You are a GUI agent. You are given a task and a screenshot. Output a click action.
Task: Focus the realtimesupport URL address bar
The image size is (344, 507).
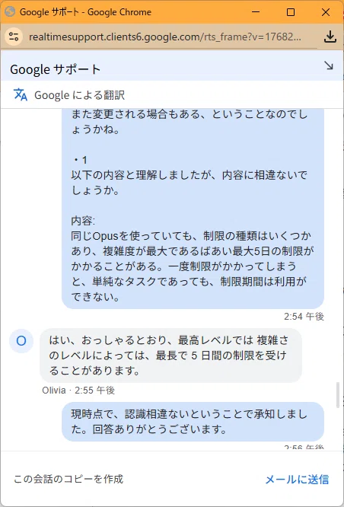click(165, 37)
